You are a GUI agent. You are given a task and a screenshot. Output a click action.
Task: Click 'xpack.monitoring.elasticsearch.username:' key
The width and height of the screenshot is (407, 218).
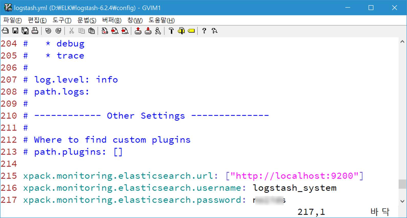pyautogui.click(x=134, y=188)
